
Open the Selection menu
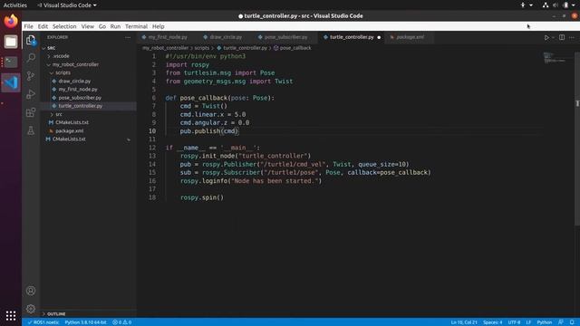coord(64,26)
